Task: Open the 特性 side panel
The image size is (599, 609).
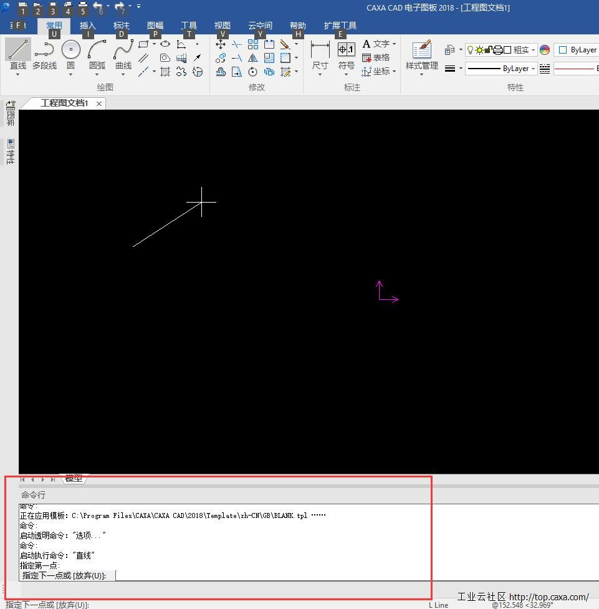Action: [10, 152]
